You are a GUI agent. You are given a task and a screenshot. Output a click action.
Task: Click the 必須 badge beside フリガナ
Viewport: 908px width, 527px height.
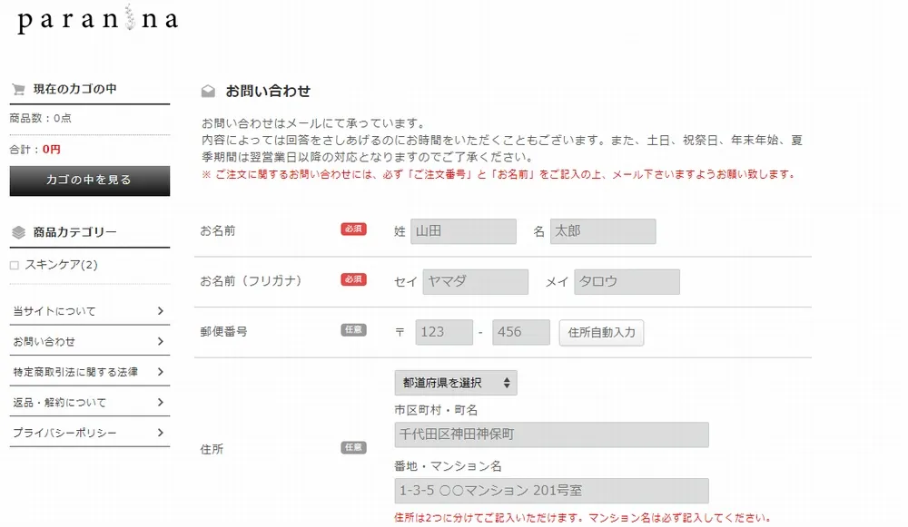tap(353, 279)
